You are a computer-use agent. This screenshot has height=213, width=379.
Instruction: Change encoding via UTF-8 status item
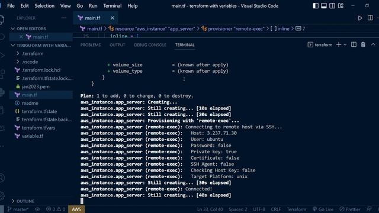[259, 209]
